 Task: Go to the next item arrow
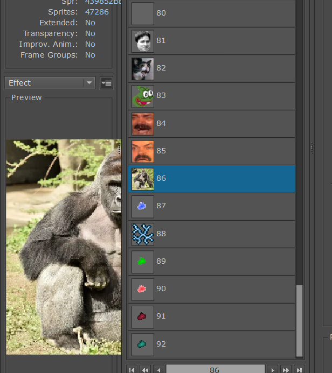[x=273, y=370]
